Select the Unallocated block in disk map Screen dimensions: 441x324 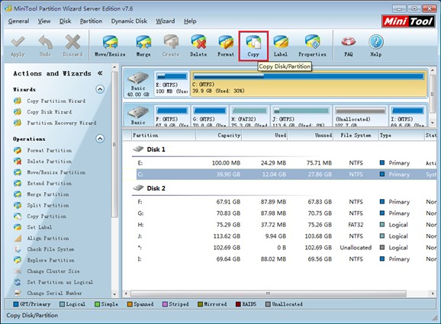360,116
